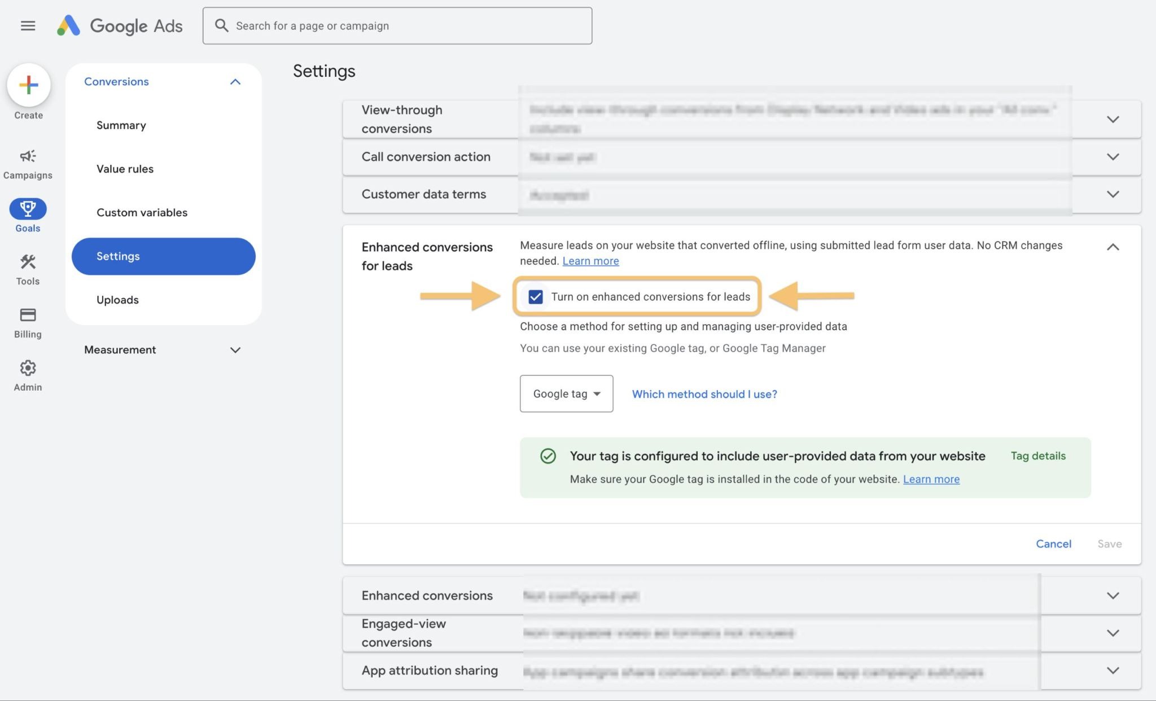
Task: Expand the Measurement sidebar section
Action: [235, 350]
